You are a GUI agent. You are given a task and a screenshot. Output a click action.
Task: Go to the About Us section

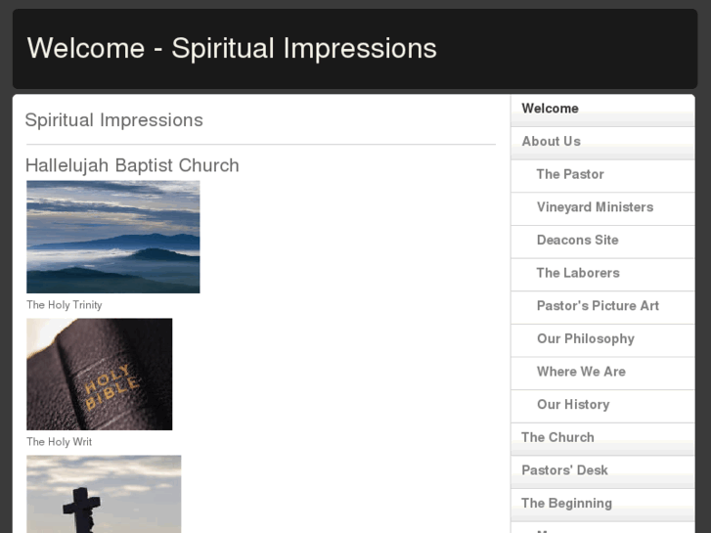552,142
